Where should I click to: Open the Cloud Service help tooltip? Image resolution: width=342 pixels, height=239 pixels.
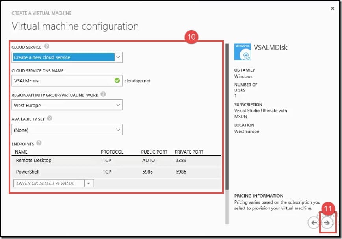coord(46,46)
